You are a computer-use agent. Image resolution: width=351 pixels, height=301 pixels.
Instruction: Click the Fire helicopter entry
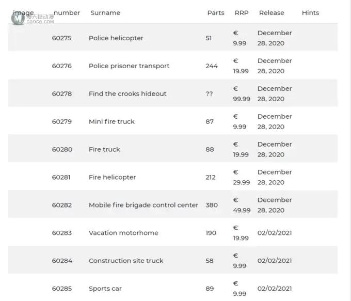click(x=112, y=177)
